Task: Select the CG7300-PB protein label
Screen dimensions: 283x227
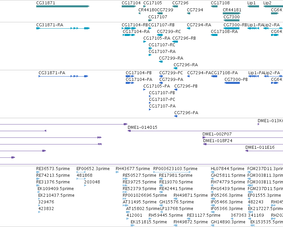Action: pos(236,80)
